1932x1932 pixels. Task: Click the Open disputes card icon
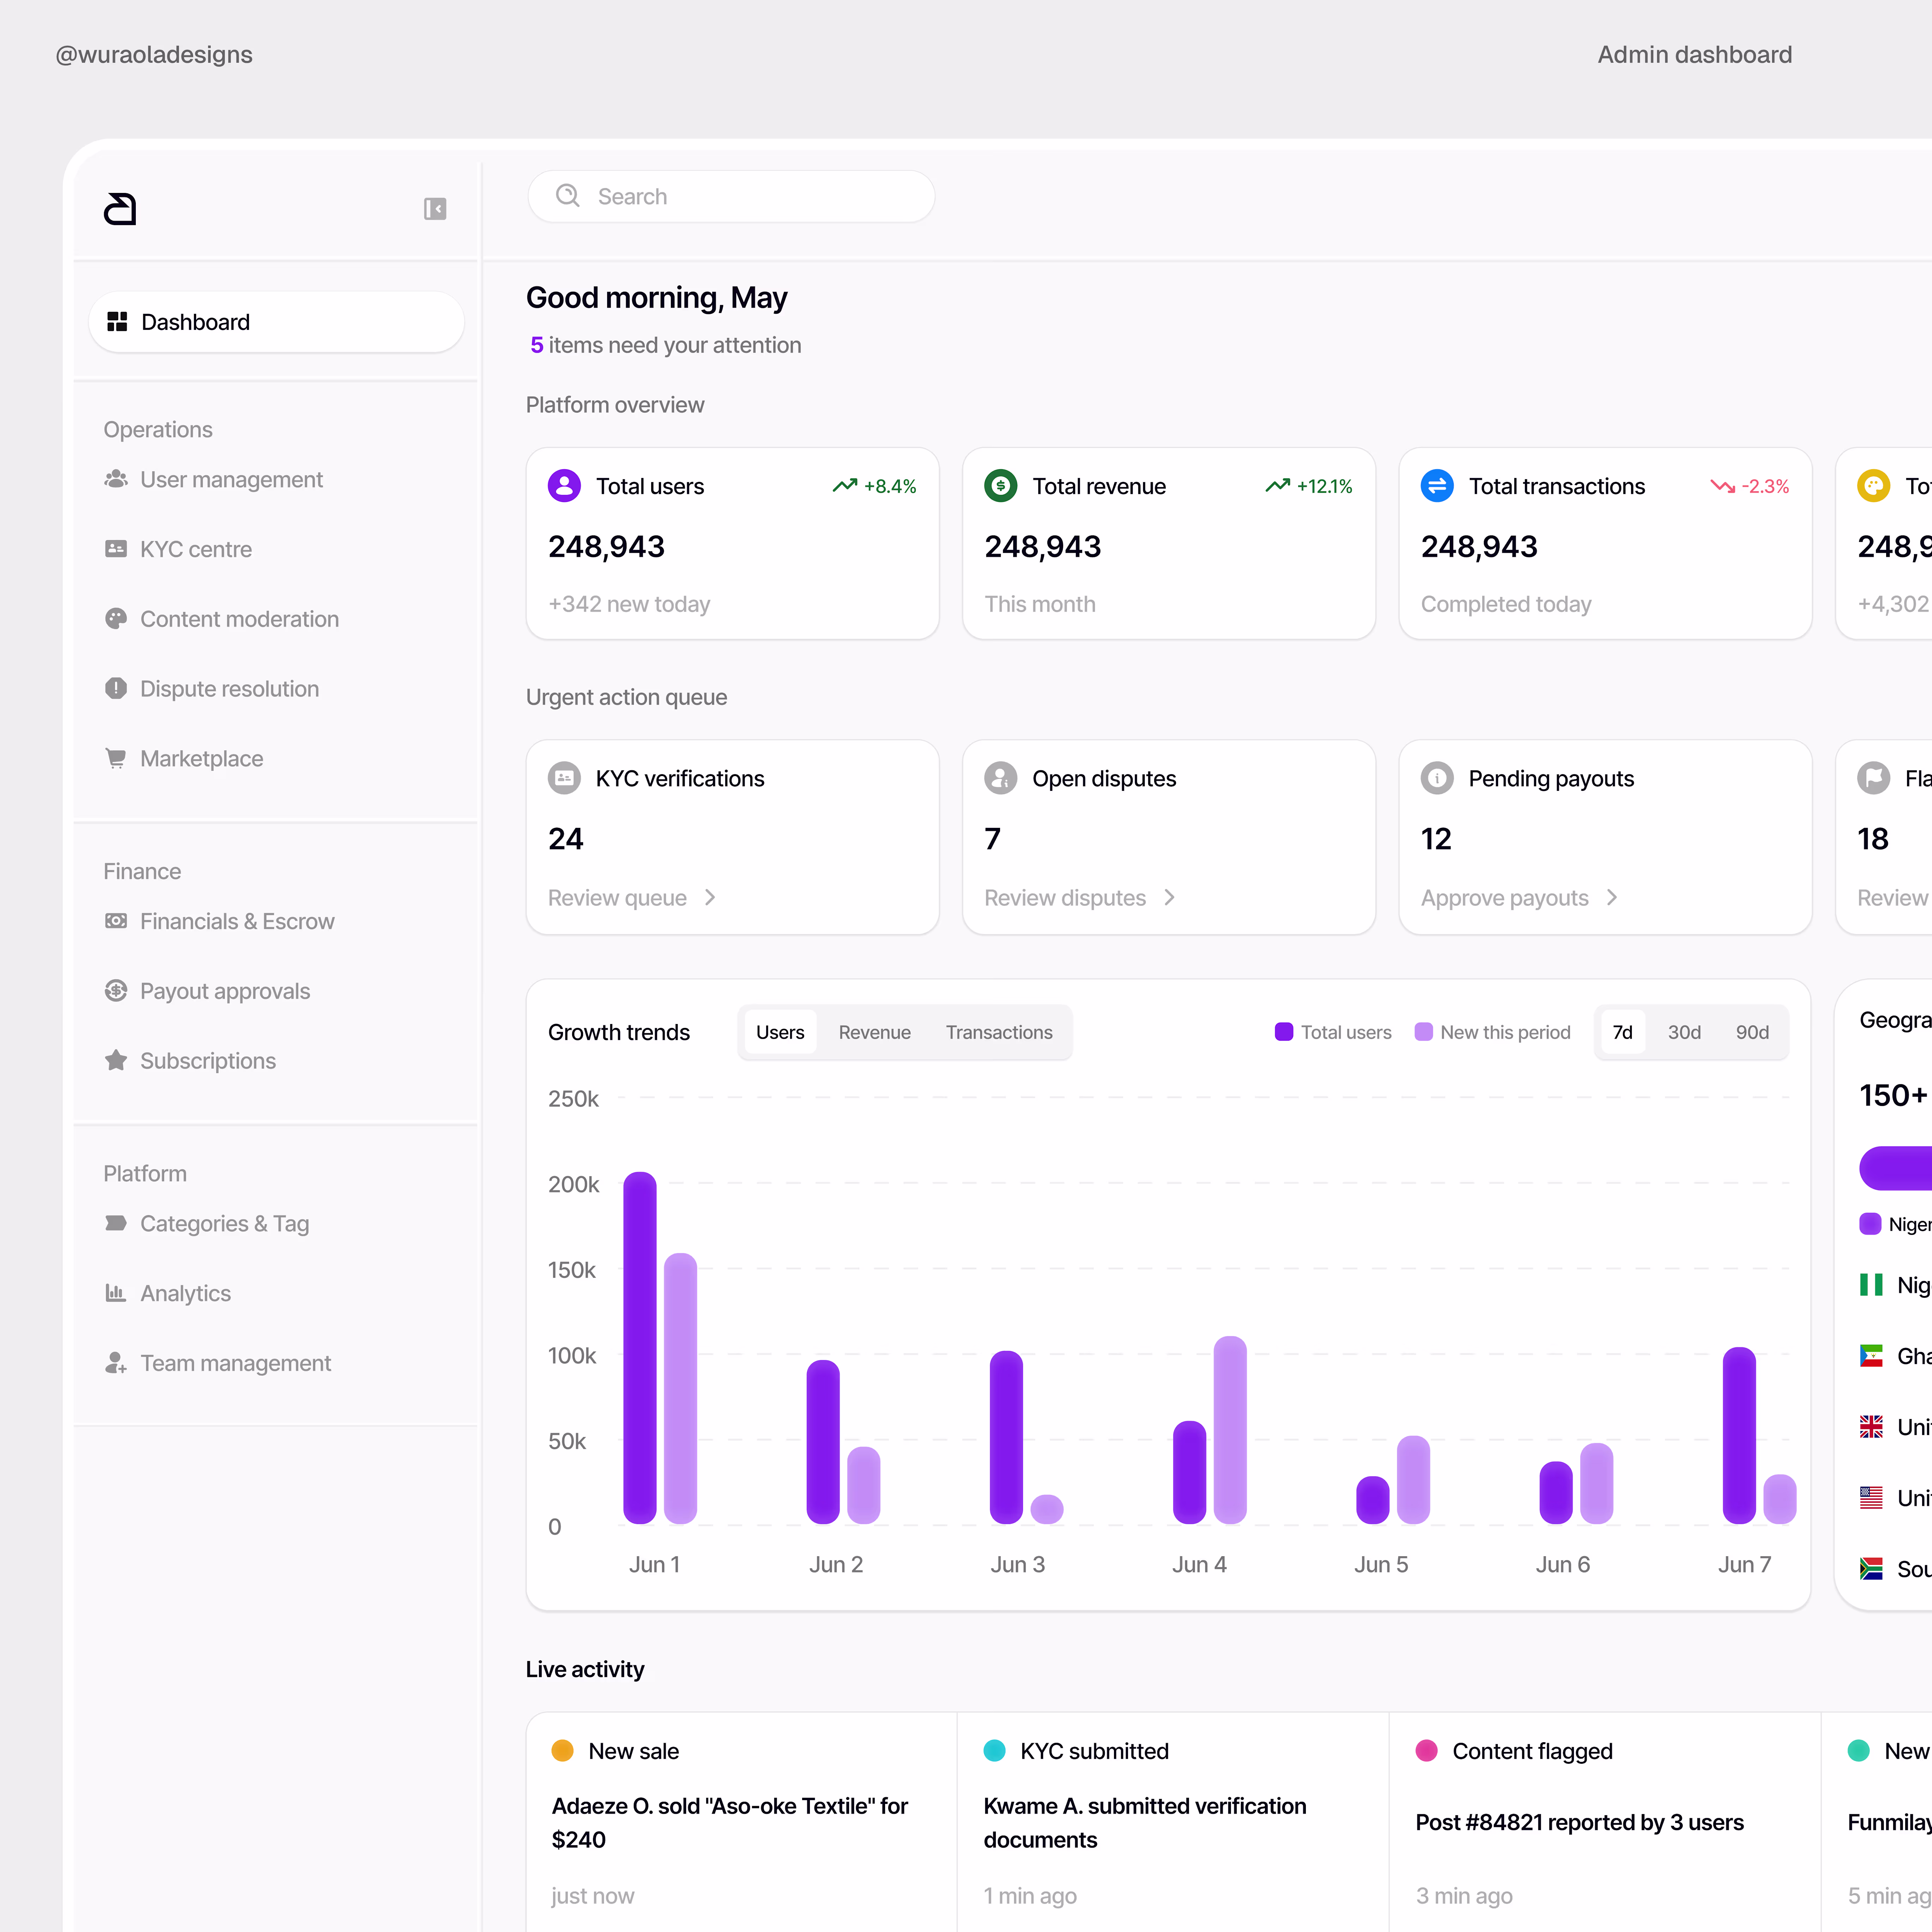click(1001, 778)
